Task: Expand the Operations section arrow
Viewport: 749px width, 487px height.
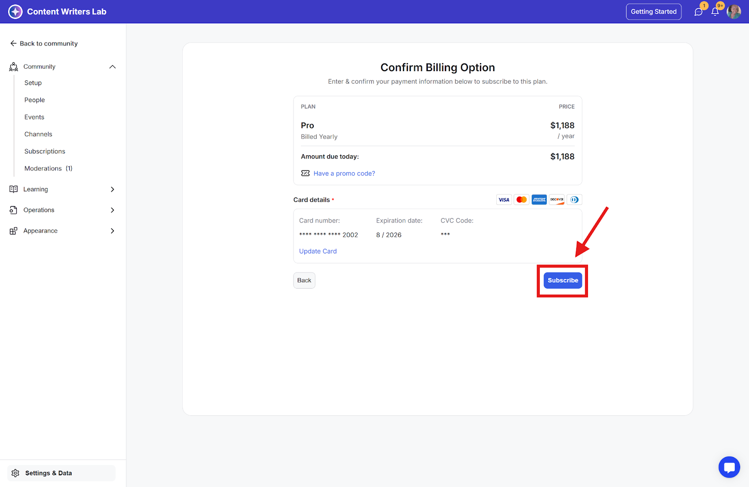Action: click(x=112, y=210)
